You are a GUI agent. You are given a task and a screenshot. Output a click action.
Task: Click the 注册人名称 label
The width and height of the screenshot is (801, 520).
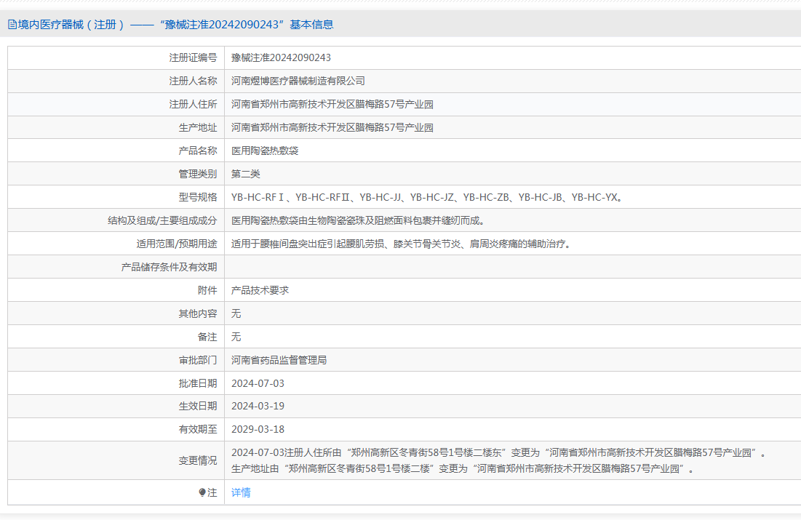[193, 81]
